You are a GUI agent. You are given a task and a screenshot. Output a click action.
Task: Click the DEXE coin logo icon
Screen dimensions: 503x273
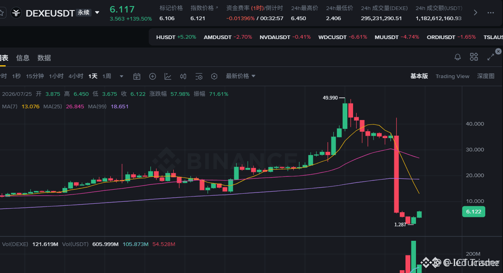(16, 13)
